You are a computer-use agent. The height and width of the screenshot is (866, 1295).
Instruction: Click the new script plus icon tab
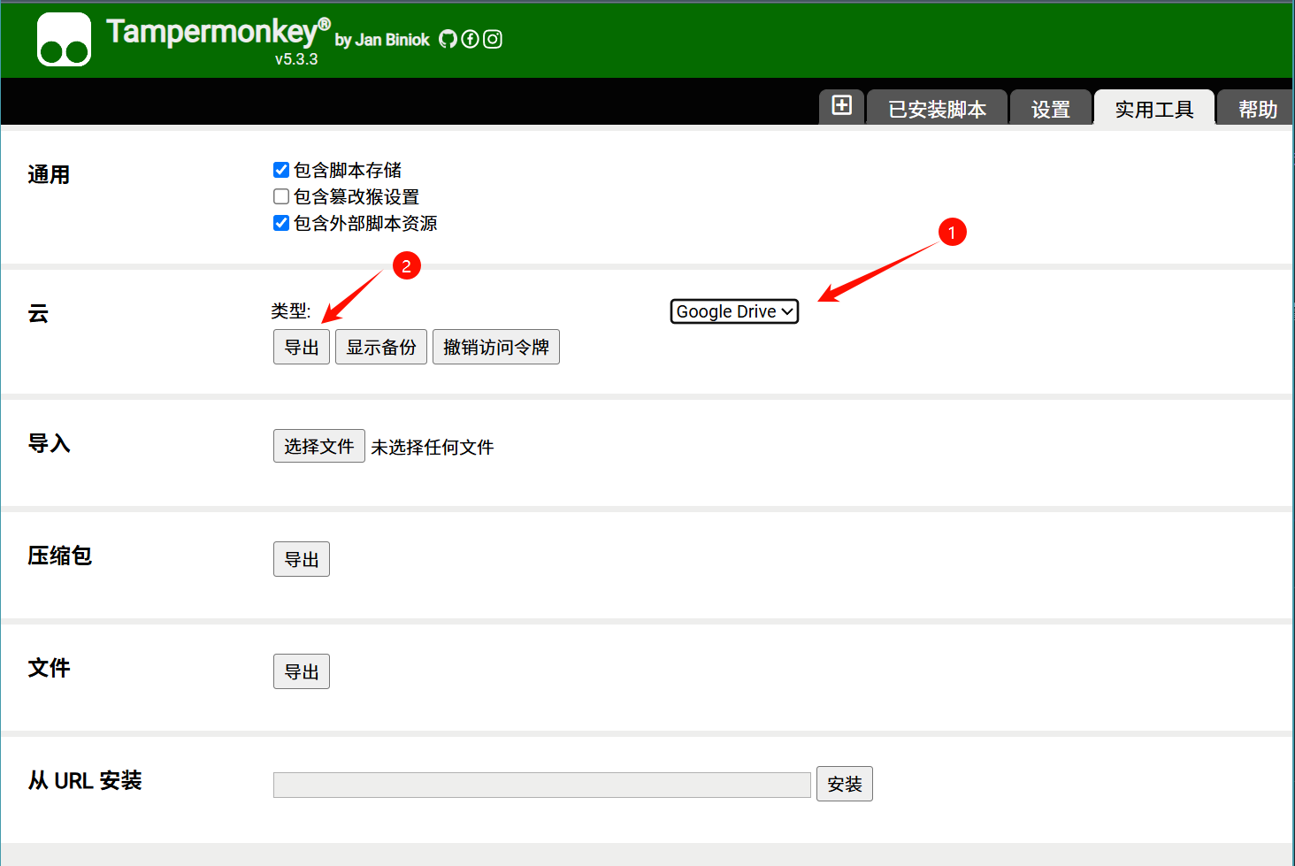842,106
